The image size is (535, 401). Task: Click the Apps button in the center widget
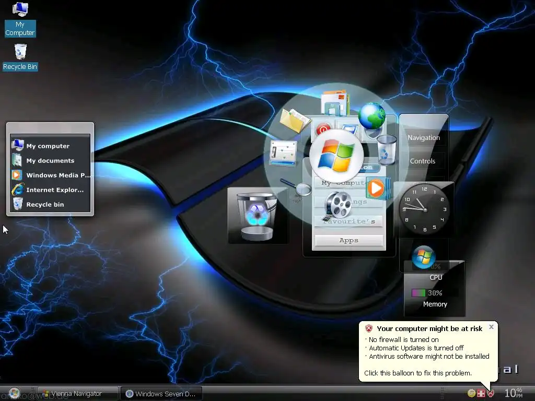(x=348, y=240)
